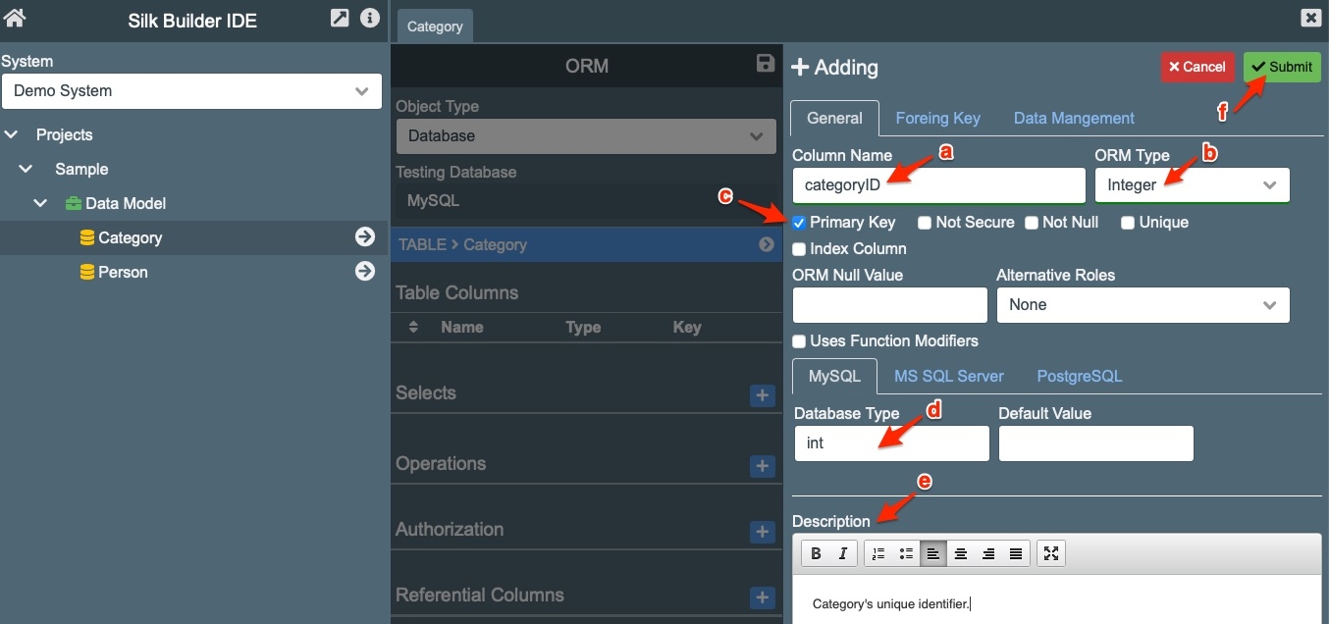The width and height of the screenshot is (1329, 624).
Task: Uncheck the Primary Key checkbox
Action: [x=799, y=223]
